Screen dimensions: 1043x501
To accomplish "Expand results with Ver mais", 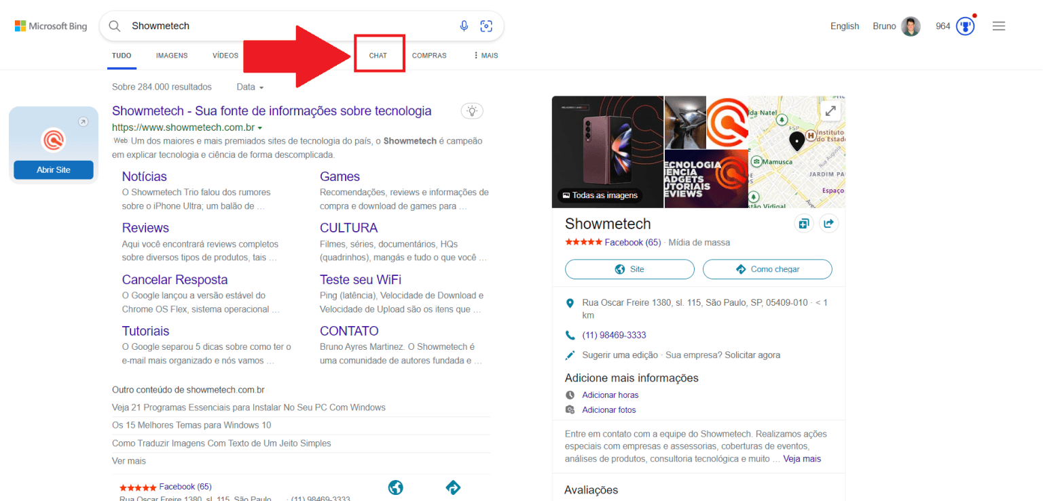I will point(128,460).
